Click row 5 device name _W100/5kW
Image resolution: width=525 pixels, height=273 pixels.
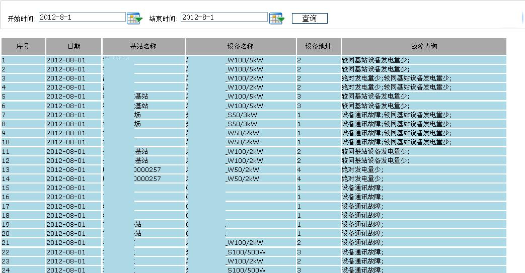[x=244, y=97]
